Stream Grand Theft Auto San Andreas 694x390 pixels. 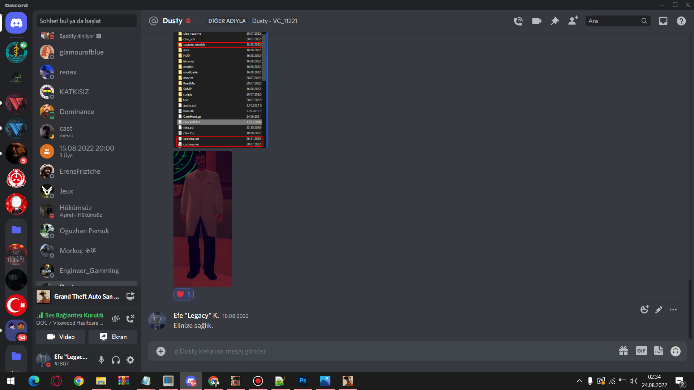[x=130, y=296]
